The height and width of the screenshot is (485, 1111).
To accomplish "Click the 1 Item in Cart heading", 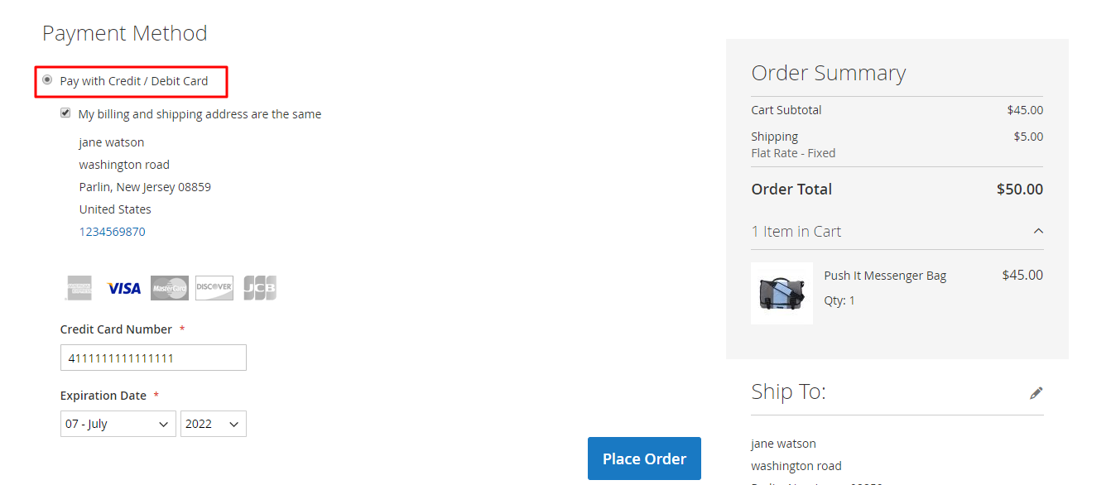I will point(796,232).
